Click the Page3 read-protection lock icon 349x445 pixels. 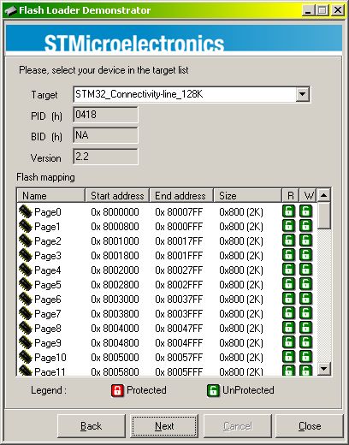[288, 255]
